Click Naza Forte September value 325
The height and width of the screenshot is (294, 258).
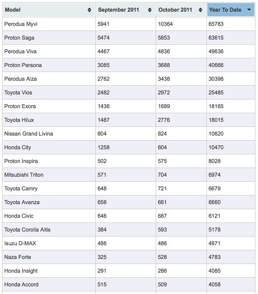coord(102,257)
